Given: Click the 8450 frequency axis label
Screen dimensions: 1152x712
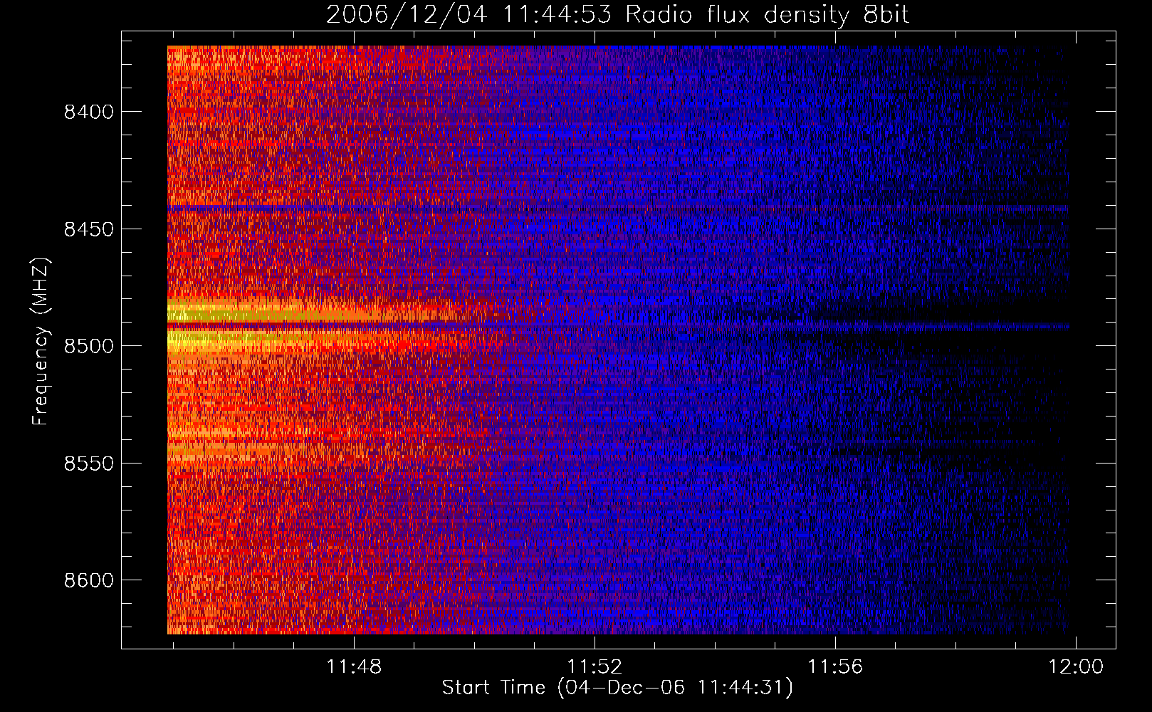Looking at the screenshot, I should pyautogui.click(x=88, y=229).
